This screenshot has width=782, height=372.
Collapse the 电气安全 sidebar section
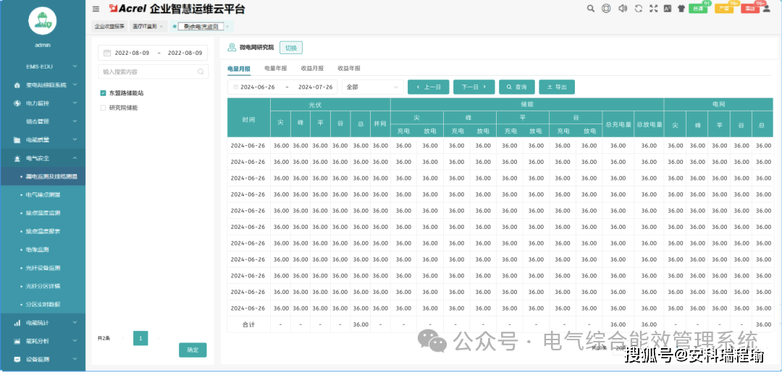point(43,157)
